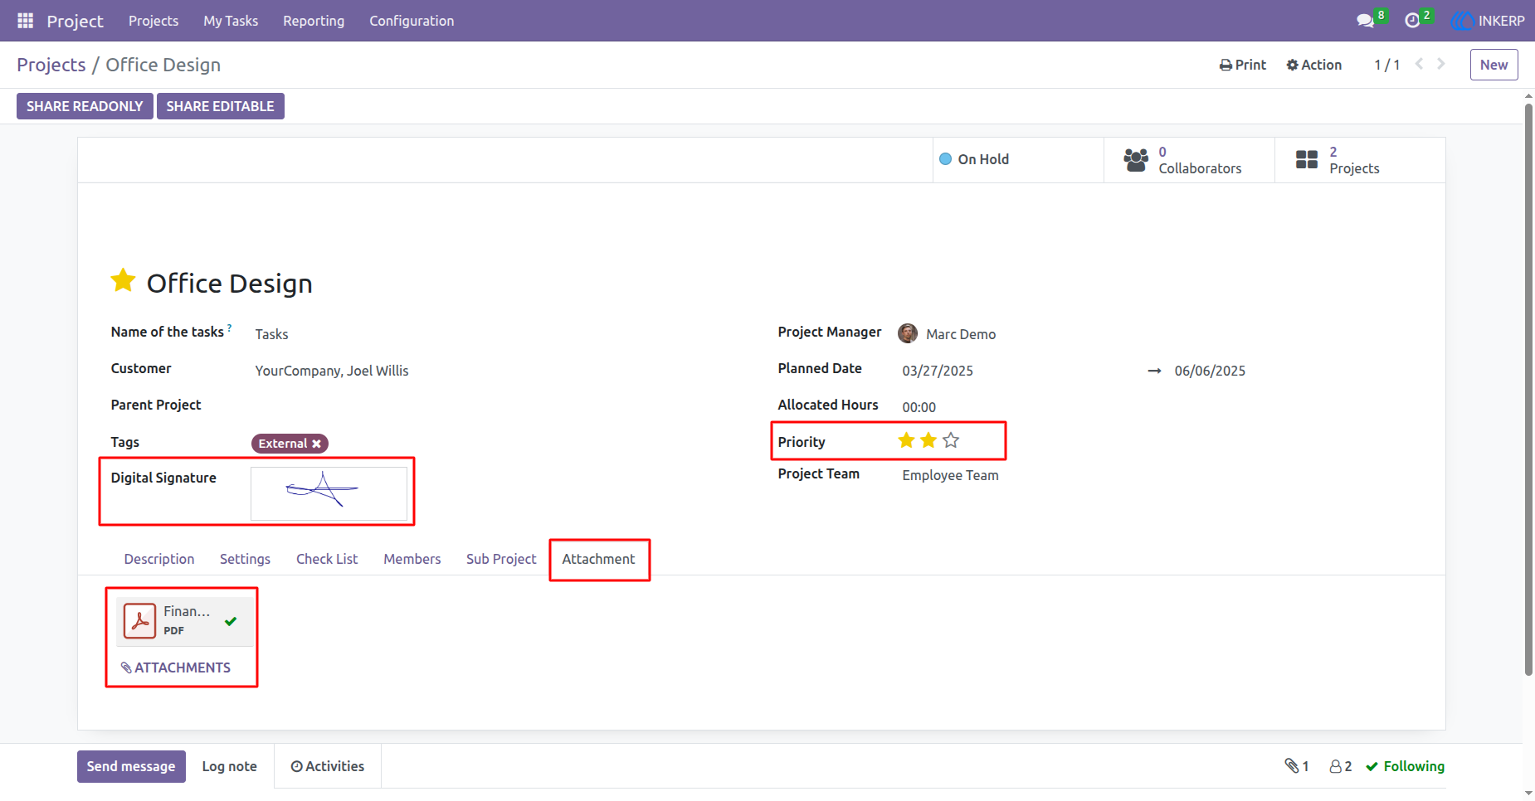Viewport: 1535px width, 801px height.
Task: Switch to the Sub Project tab
Action: tap(501, 559)
